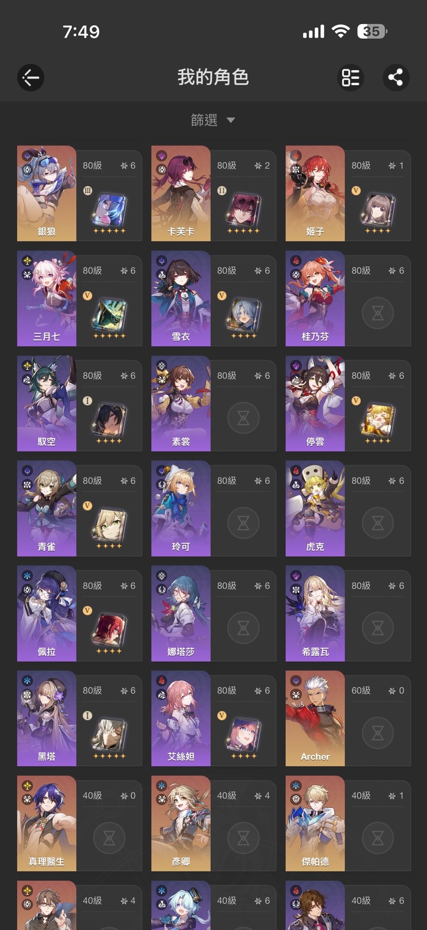Tap the 佩拉 character portrait
The image size is (427, 930).
click(x=47, y=613)
